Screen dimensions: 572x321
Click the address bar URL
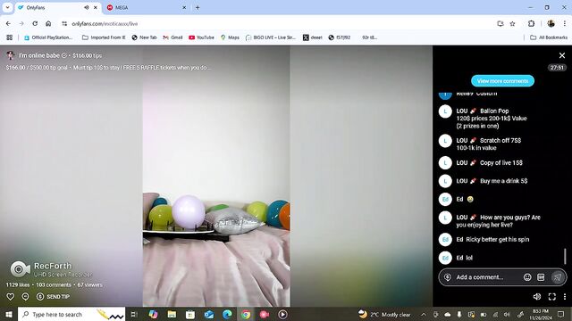(x=105, y=24)
